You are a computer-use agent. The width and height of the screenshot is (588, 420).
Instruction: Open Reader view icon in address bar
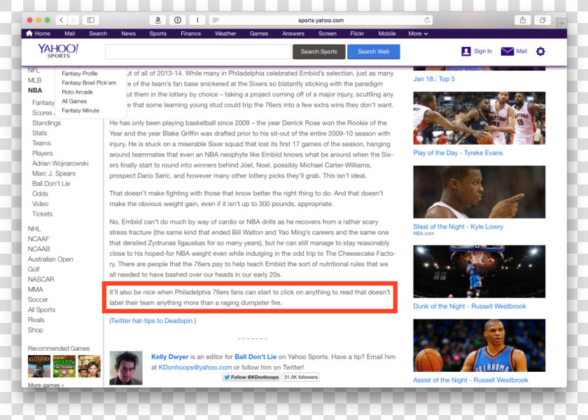(216, 20)
